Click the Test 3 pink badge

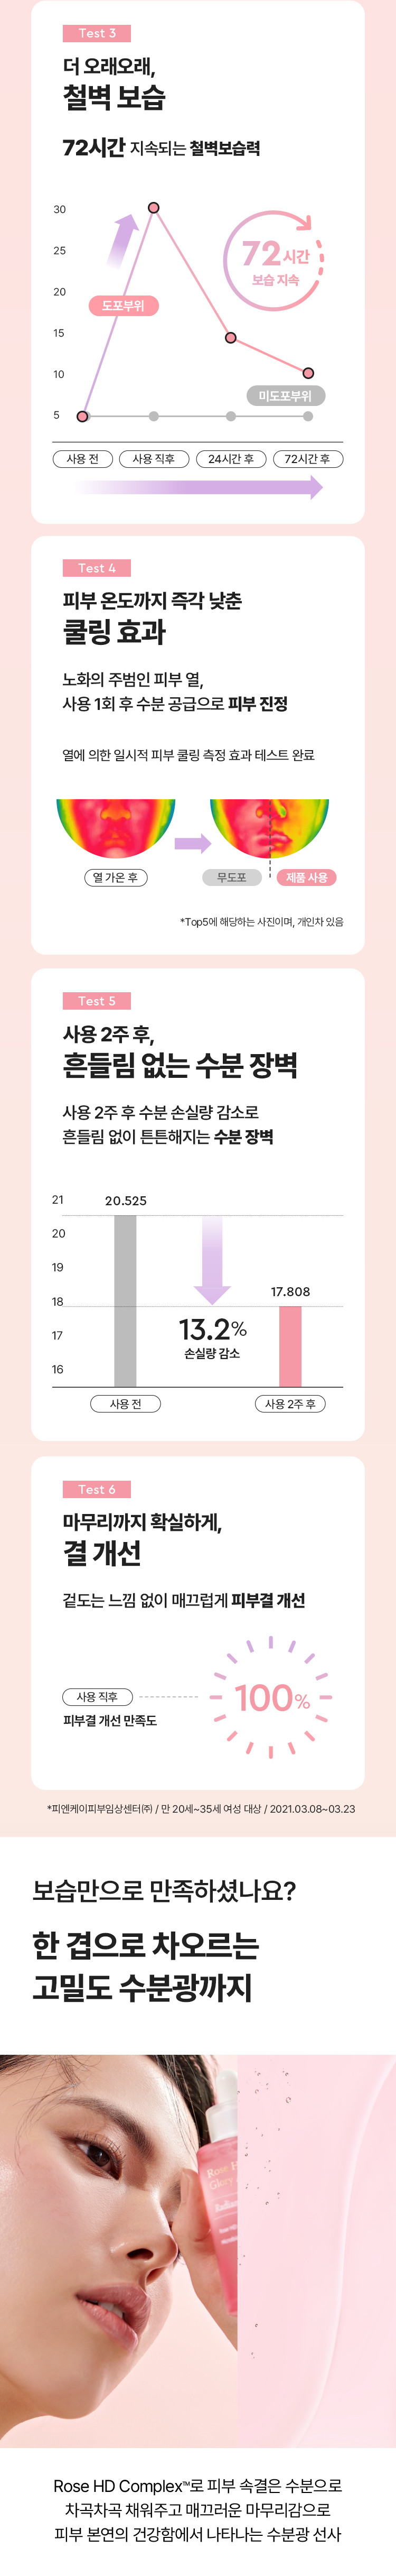(x=97, y=33)
